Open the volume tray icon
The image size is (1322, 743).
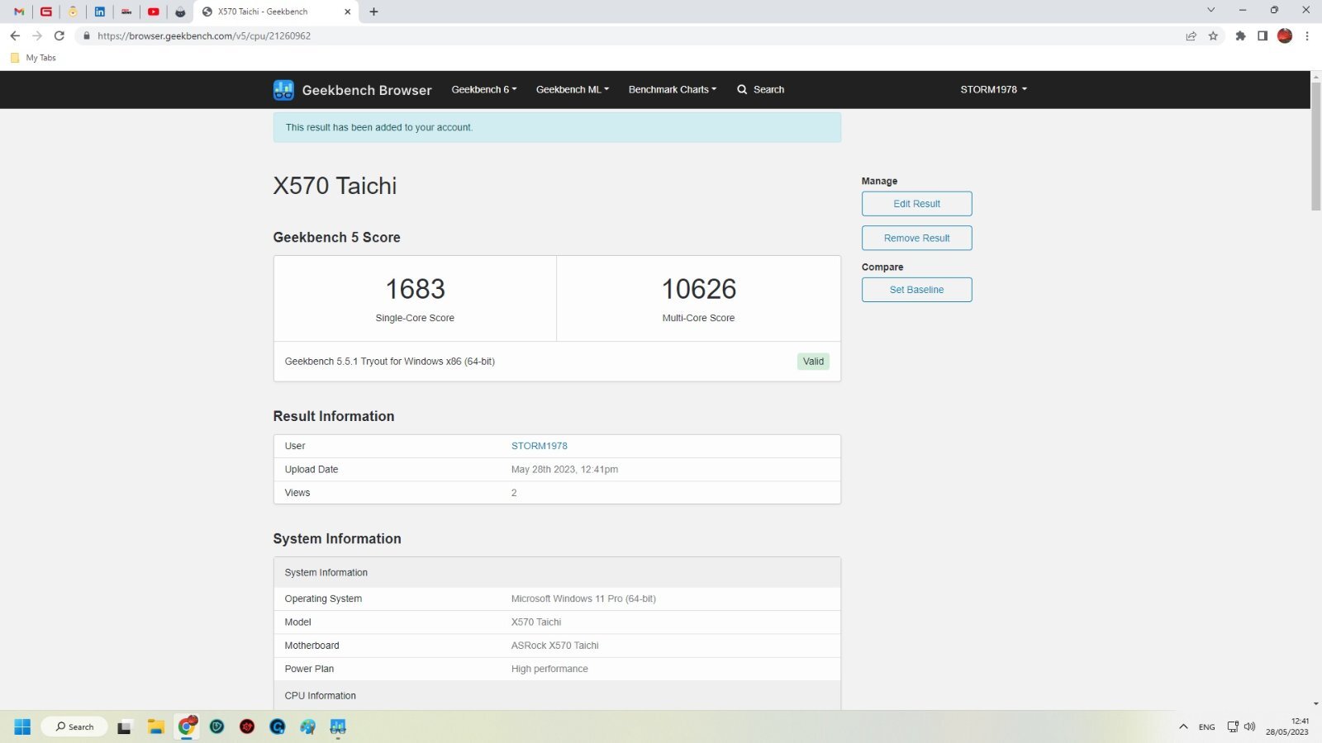[x=1249, y=726]
